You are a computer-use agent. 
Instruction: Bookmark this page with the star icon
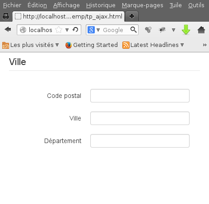(59, 30)
